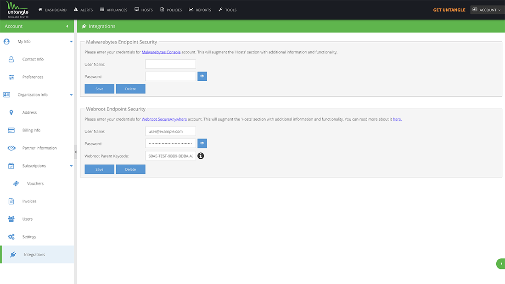
Task: Click the Contact Info person icon
Action: [x=11, y=59]
